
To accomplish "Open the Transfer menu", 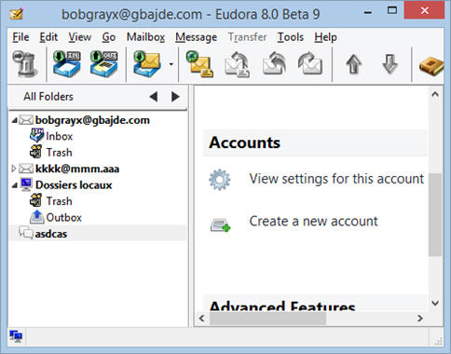I will click(247, 37).
